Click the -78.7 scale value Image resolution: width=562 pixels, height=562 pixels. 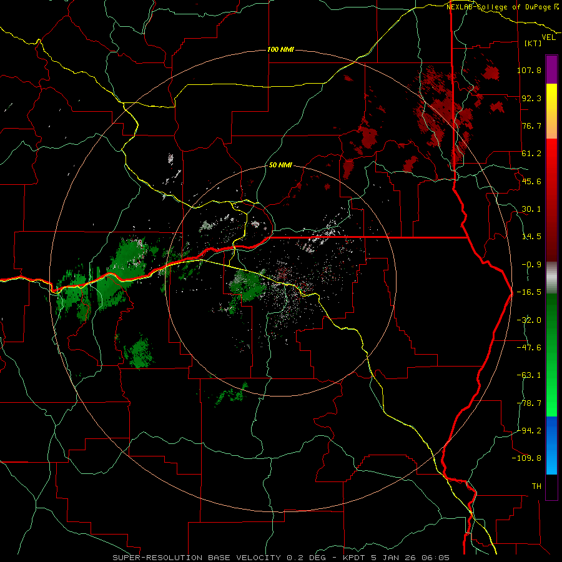[x=529, y=403]
